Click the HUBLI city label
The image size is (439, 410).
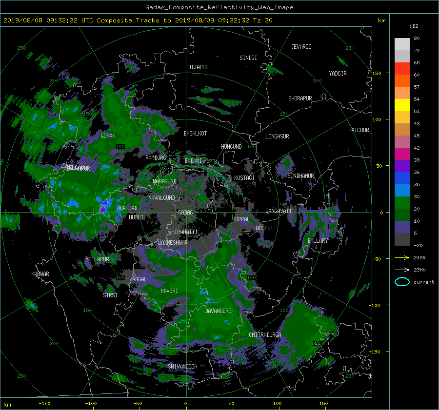point(136,217)
